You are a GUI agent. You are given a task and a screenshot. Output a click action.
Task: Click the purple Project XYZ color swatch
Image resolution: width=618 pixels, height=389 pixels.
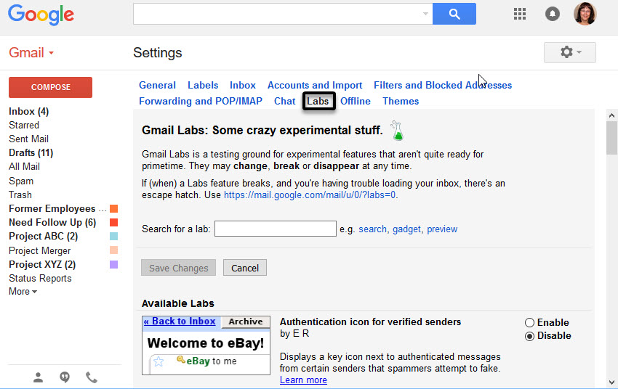(x=113, y=265)
